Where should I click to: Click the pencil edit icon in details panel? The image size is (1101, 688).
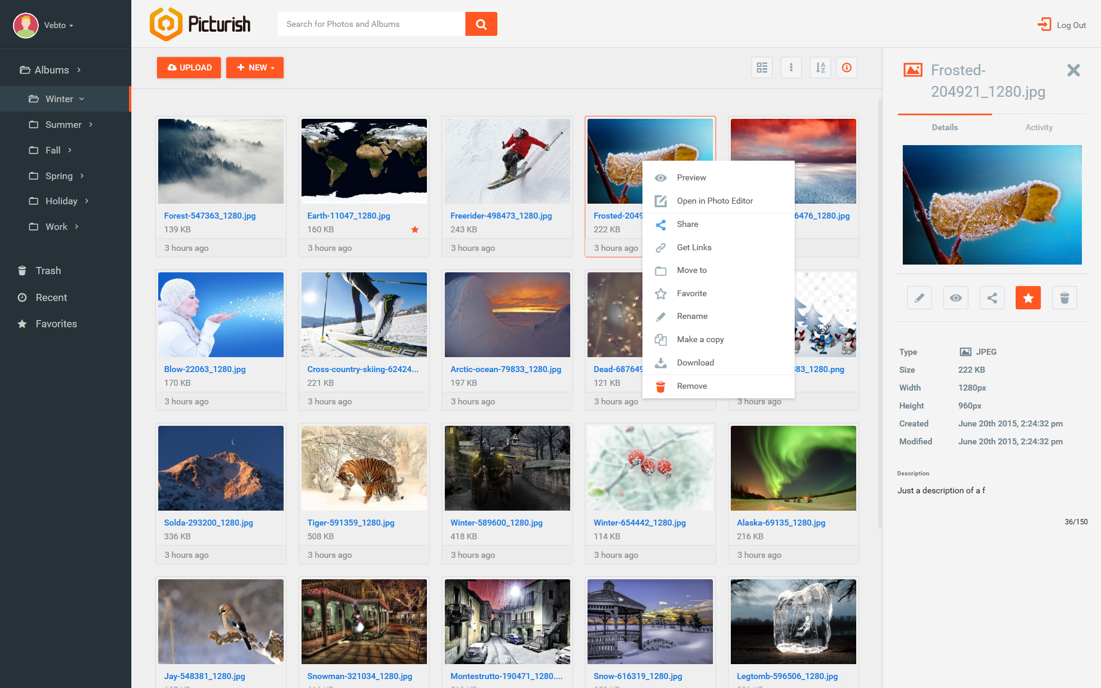point(919,298)
